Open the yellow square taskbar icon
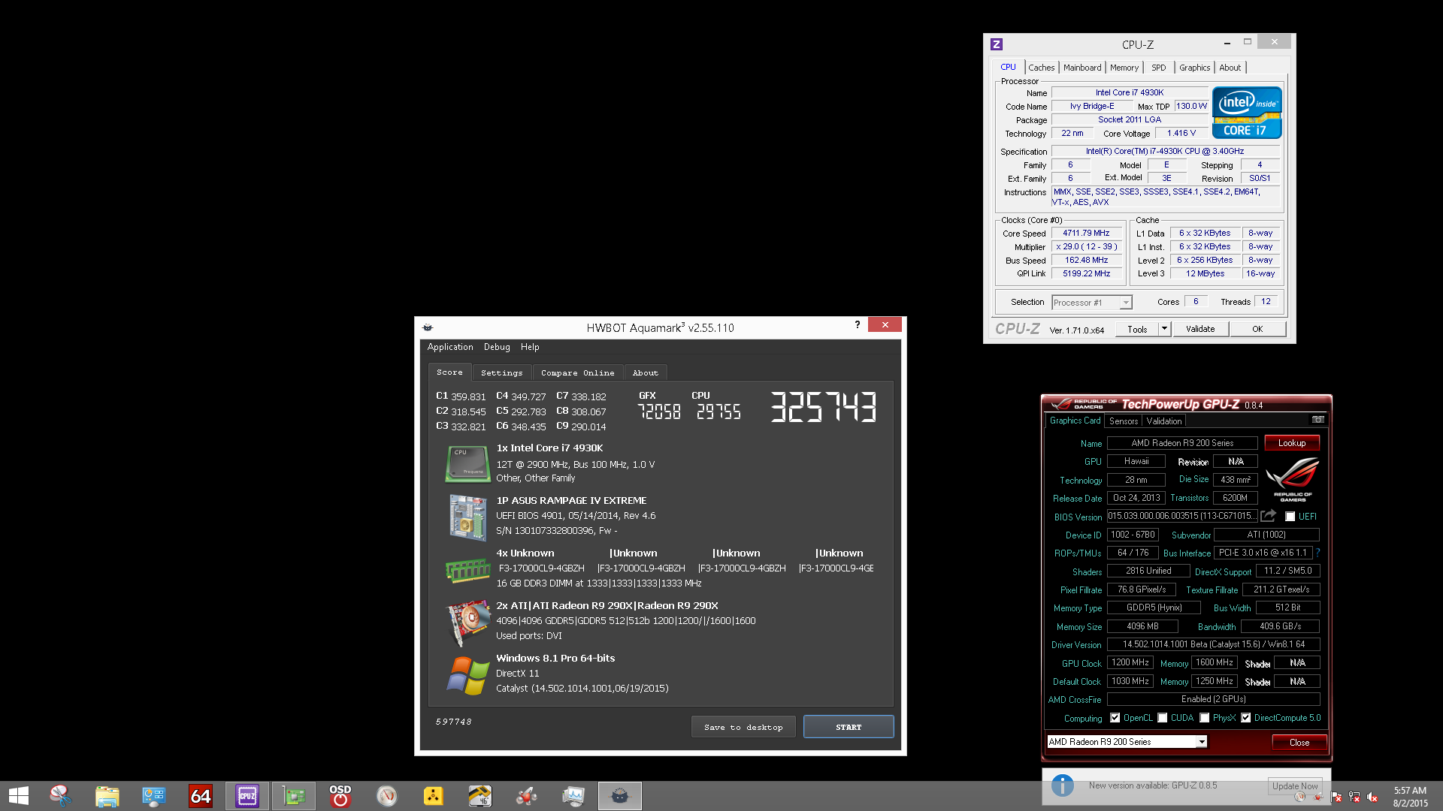Viewport: 1443px width, 811px height. point(434,796)
